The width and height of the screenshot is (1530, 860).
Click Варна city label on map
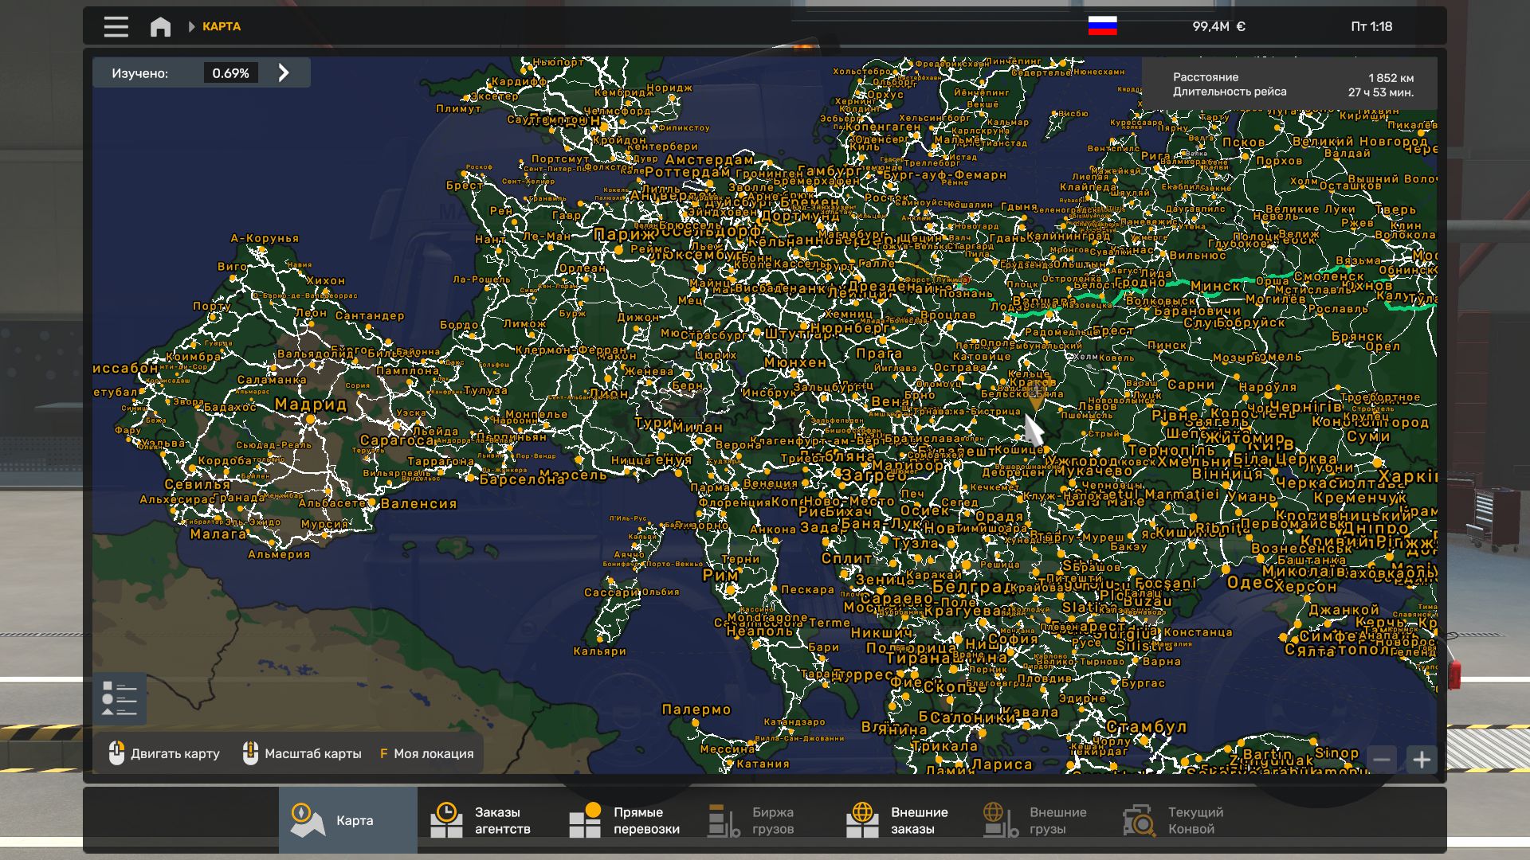pos(1162,661)
